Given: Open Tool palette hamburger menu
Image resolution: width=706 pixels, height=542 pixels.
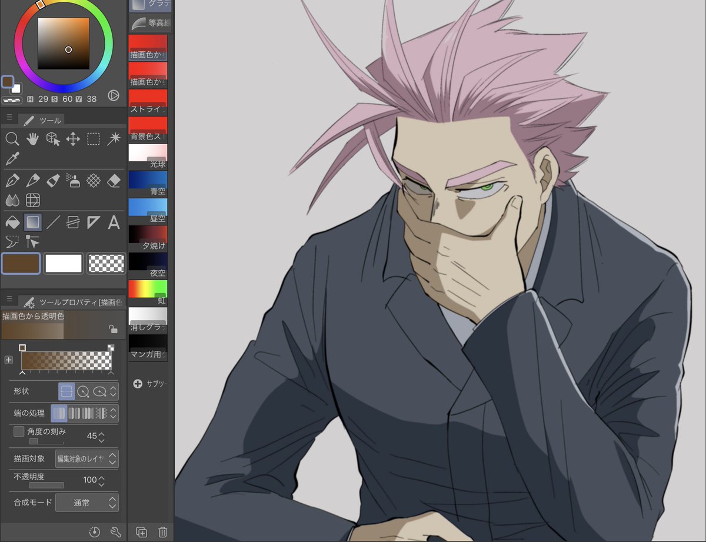Looking at the screenshot, I should click(9, 118).
